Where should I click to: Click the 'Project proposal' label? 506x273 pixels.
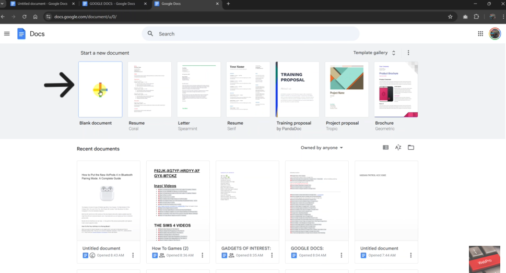(x=342, y=123)
